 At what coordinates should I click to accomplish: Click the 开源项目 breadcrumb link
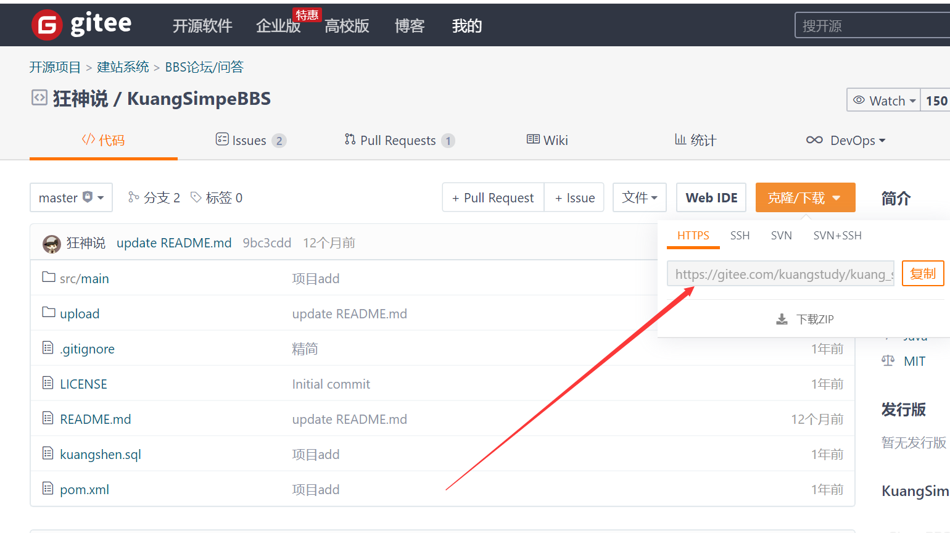[55, 67]
